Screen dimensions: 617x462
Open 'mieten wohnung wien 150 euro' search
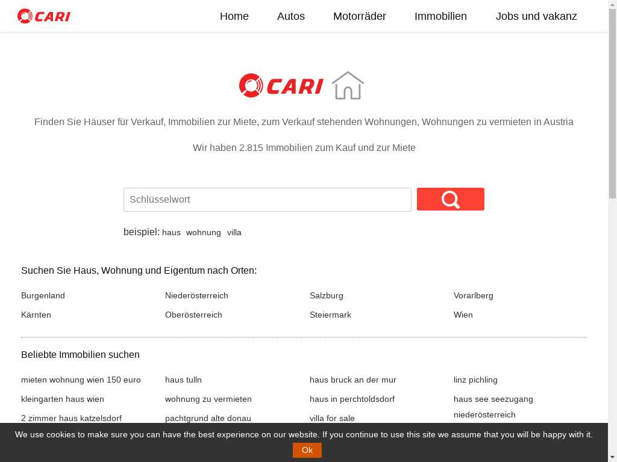81,380
